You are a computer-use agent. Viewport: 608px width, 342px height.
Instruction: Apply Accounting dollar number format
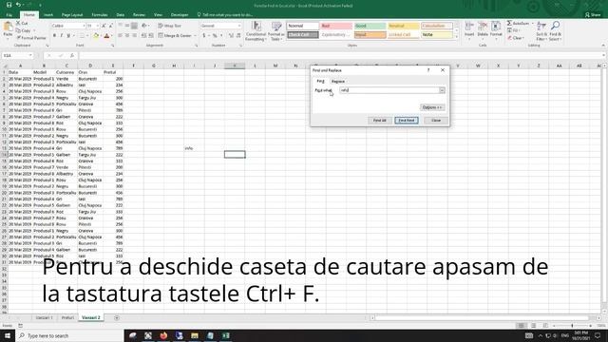coord(204,36)
